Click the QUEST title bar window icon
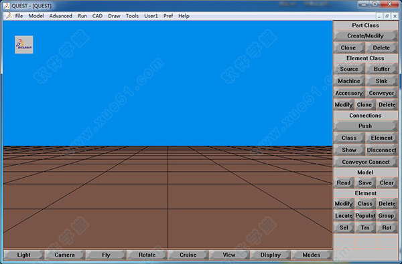The height and width of the screenshot is (264, 402). tap(7, 5)
